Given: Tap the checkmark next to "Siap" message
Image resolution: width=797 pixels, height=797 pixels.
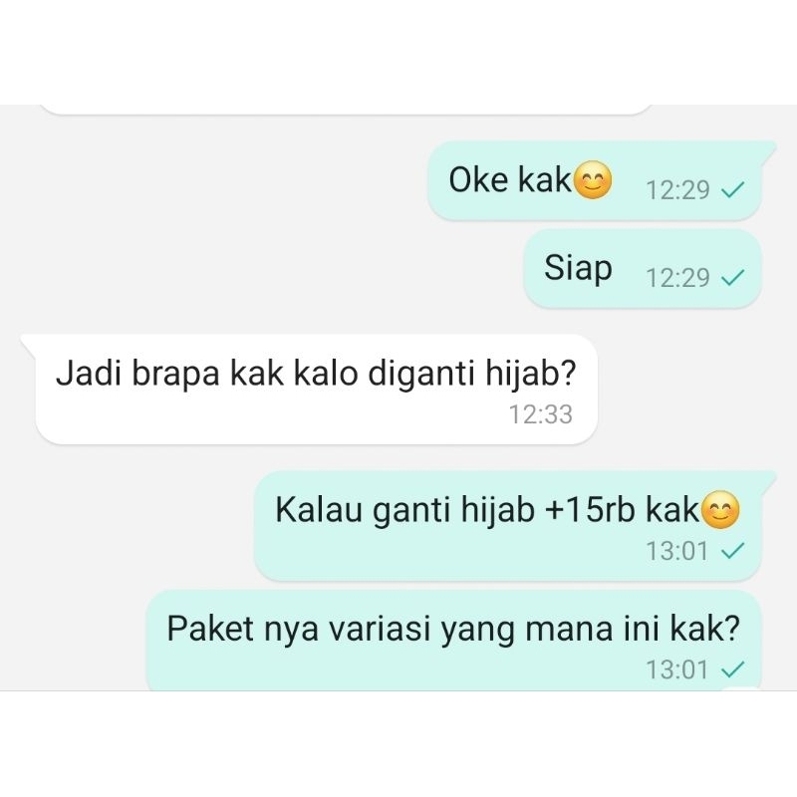Looking at the screenshot, I should pyautogui.click(x=733, y=278).
